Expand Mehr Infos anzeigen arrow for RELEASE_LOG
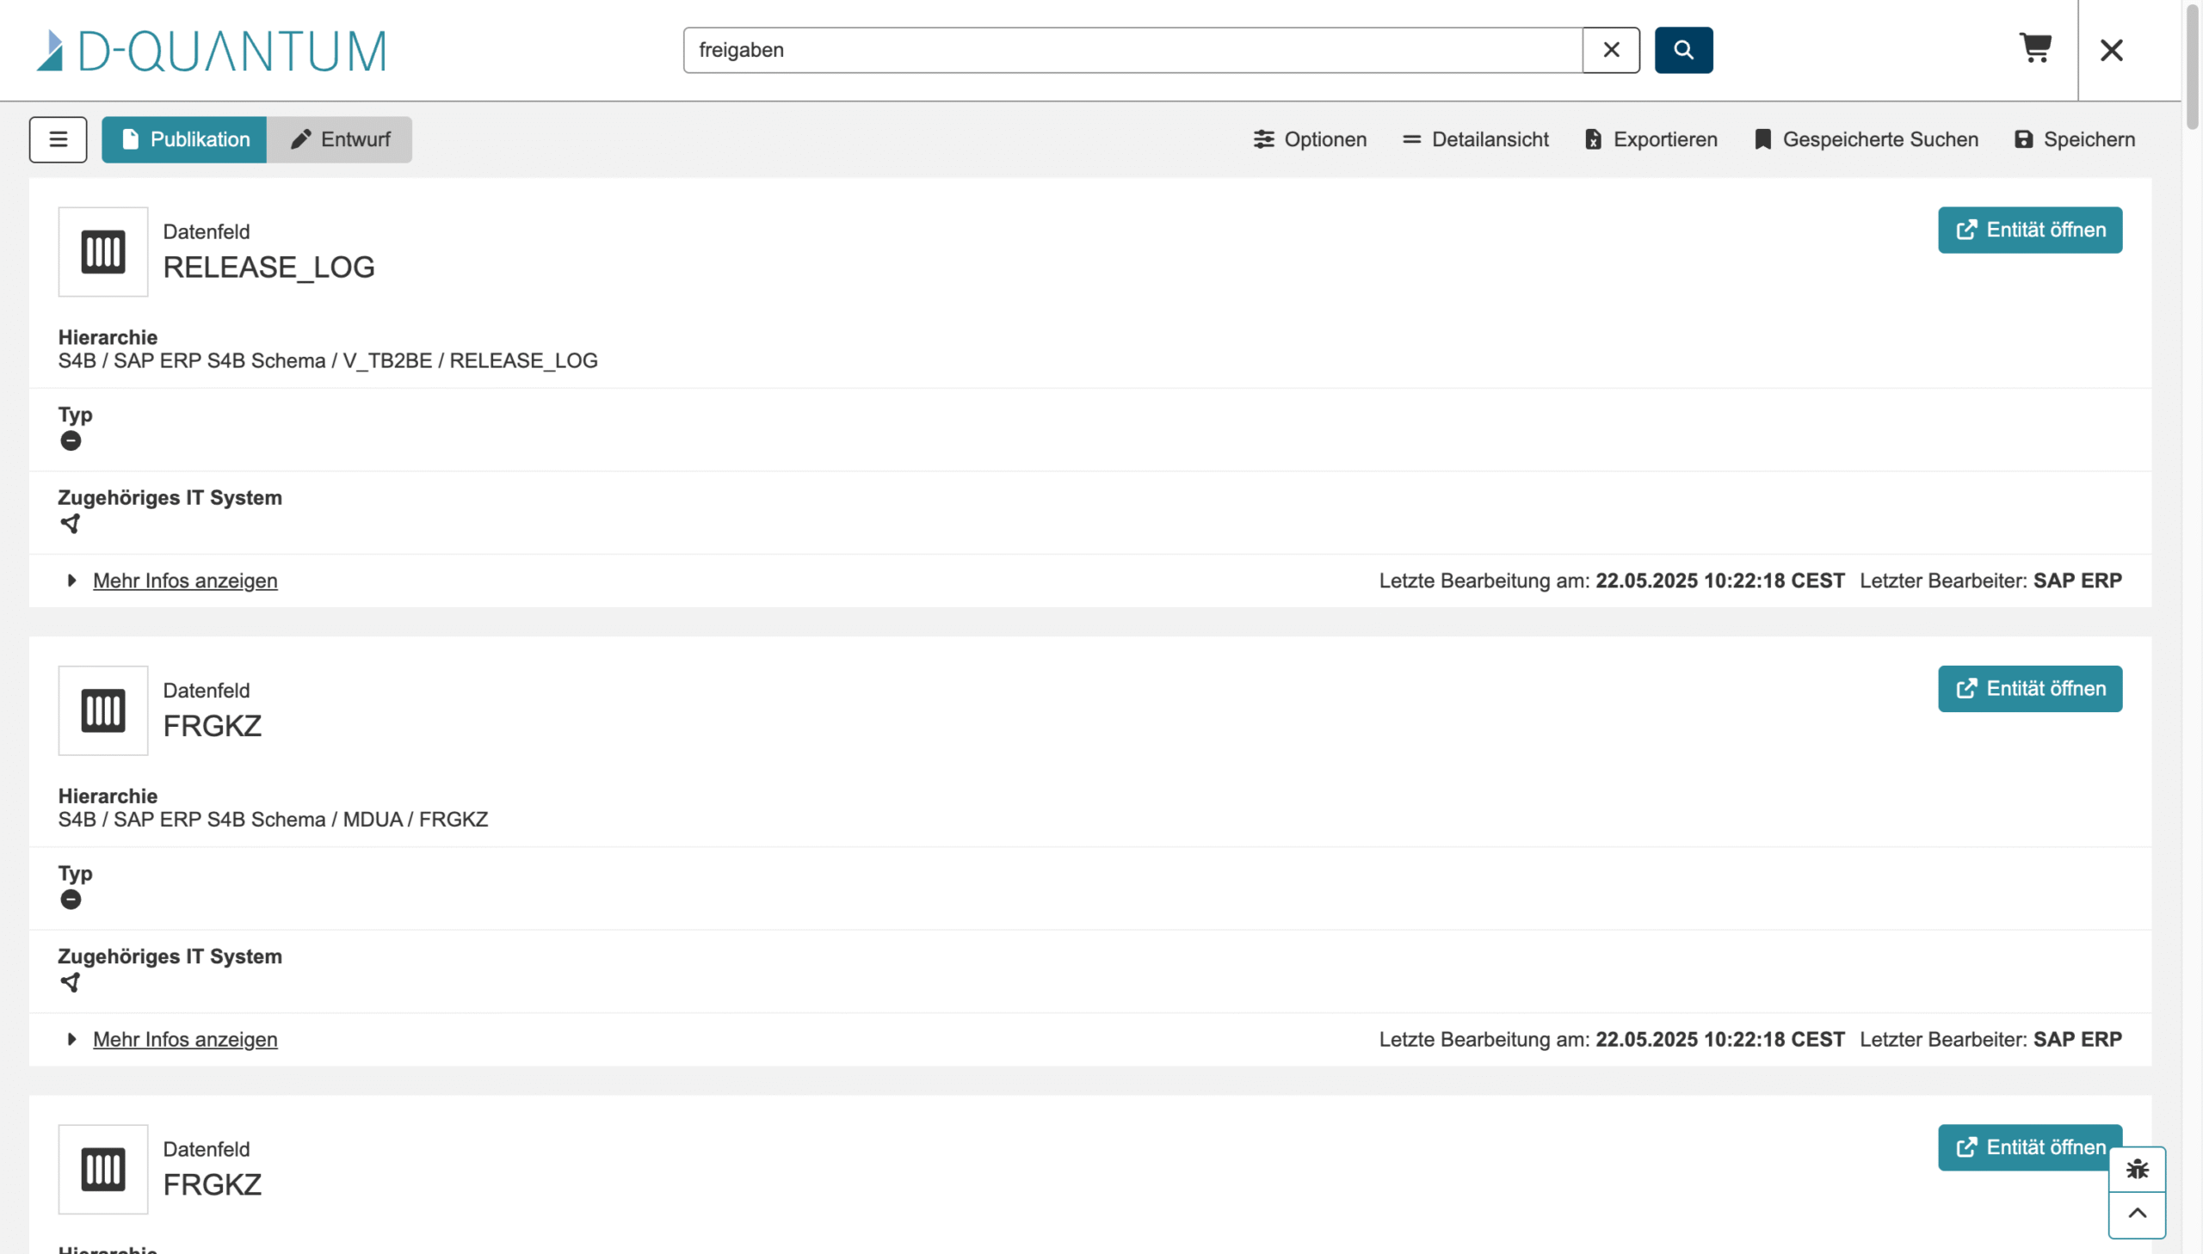Viewport: 2203px width, 1254px height. coord(71,581)
